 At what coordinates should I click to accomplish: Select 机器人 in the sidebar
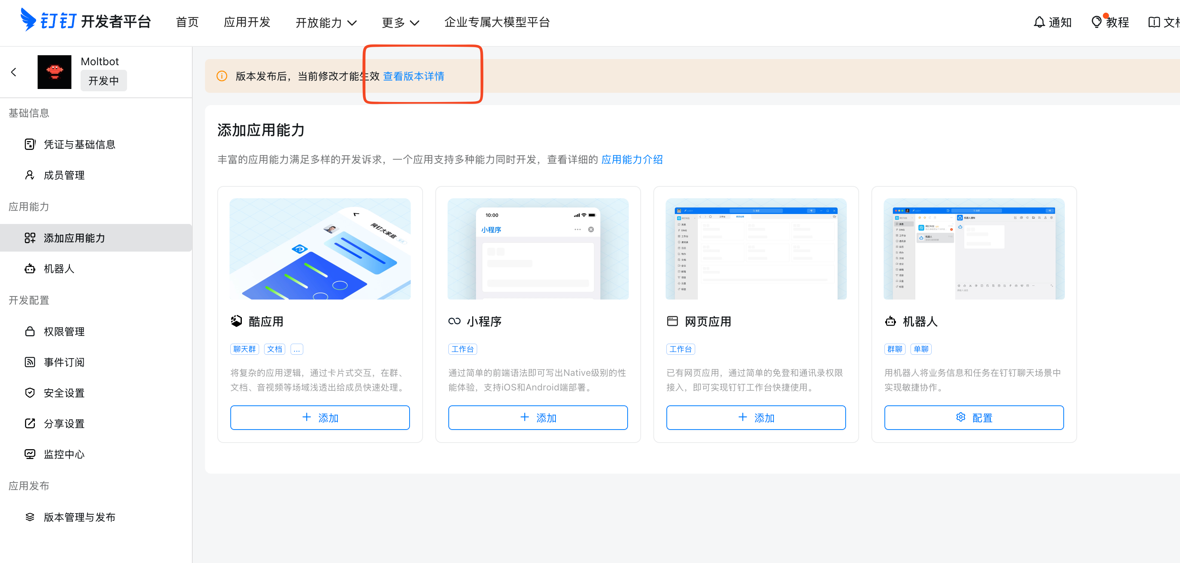(x=59, y=269)
